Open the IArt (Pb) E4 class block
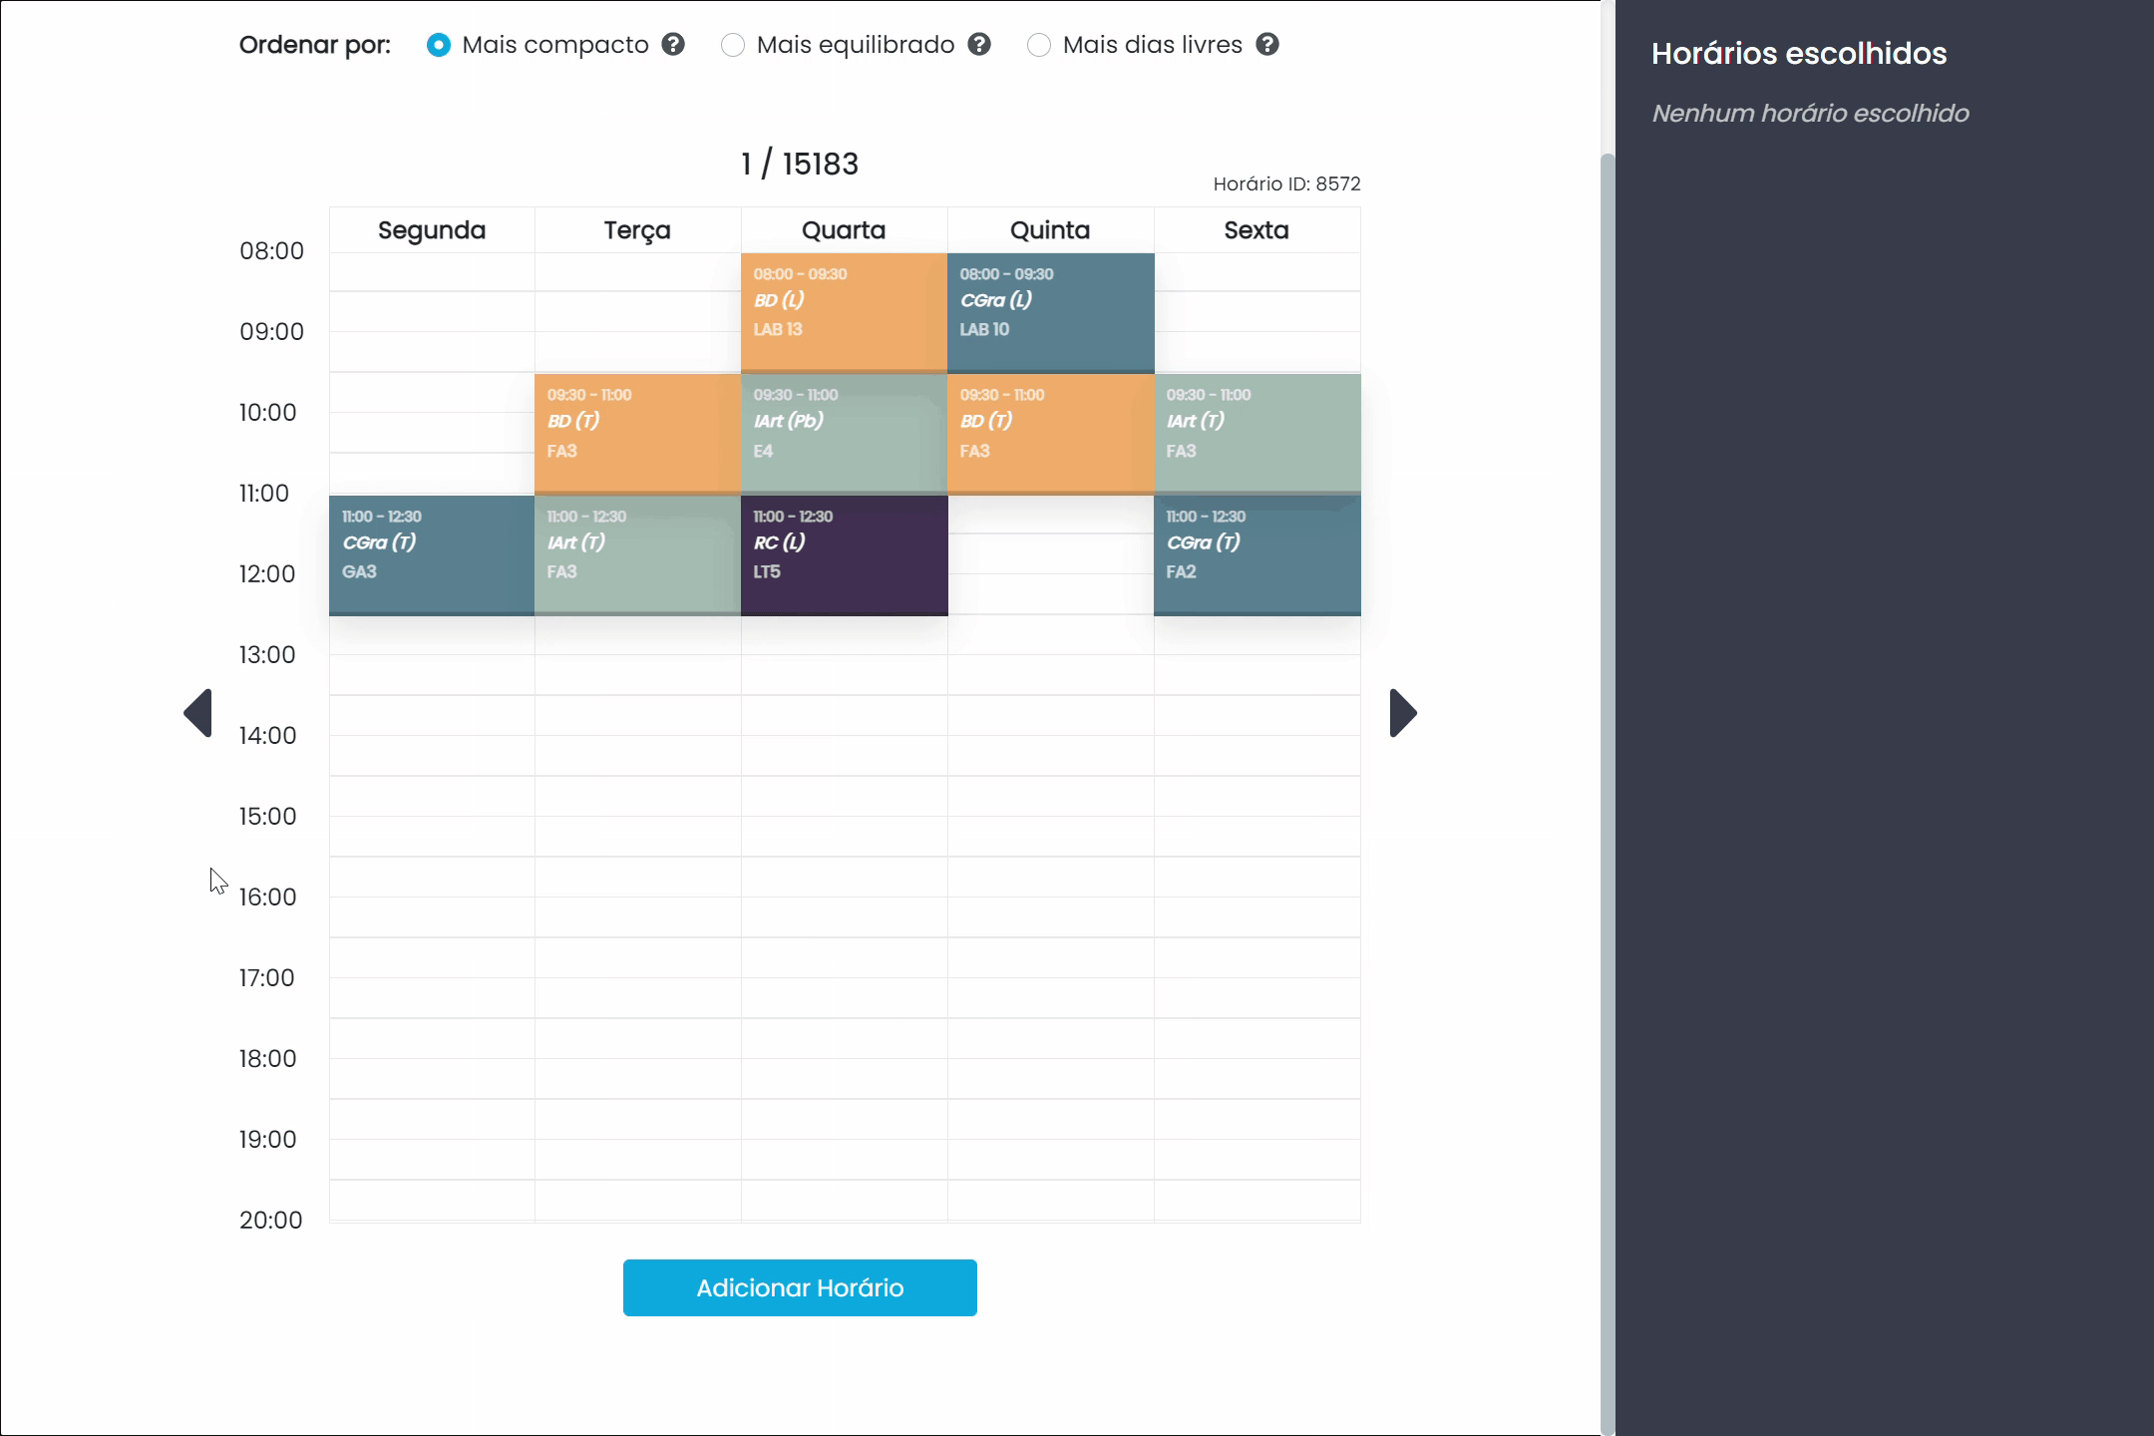Image resolution: width=2154 pixels, height=1436 pixels. [844, 434]
